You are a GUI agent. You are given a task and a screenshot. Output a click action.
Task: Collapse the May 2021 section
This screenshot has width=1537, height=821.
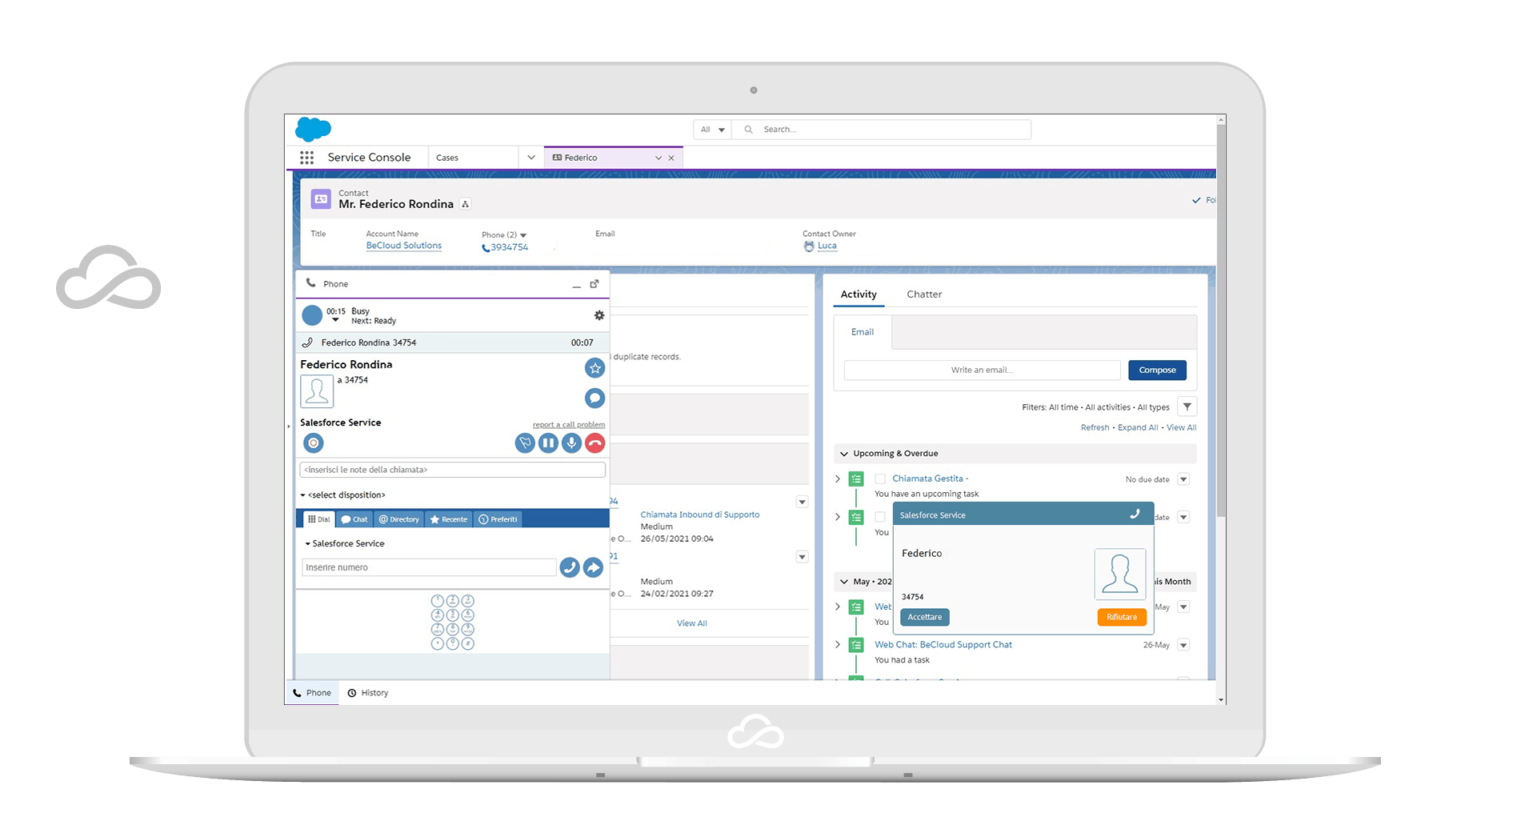pyautogui.click(x=843, y=582)
